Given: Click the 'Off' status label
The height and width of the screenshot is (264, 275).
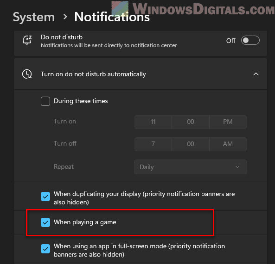Looking at the screenshot, I should (x=231, y=41).
